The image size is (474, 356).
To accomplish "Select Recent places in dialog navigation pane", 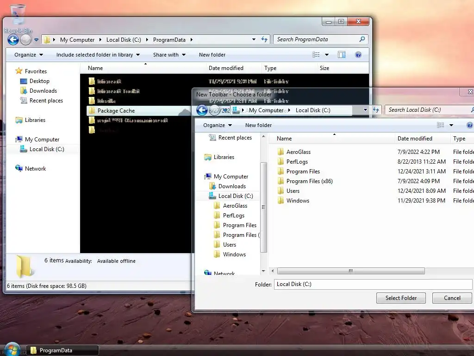I will coord(235,138).
